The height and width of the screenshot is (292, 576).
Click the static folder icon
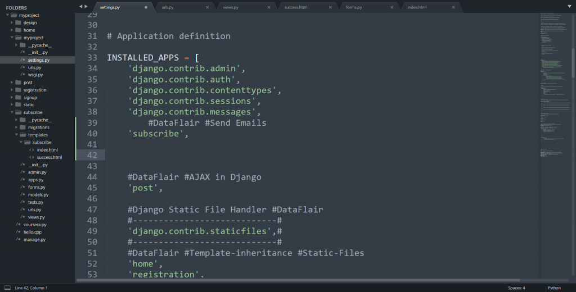(x=18, y=105)
